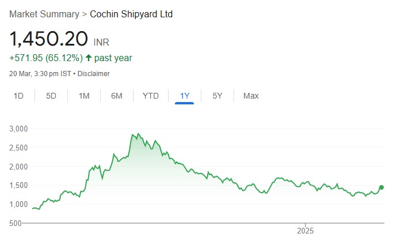Select the active 1Y tab

pos(185,96)
